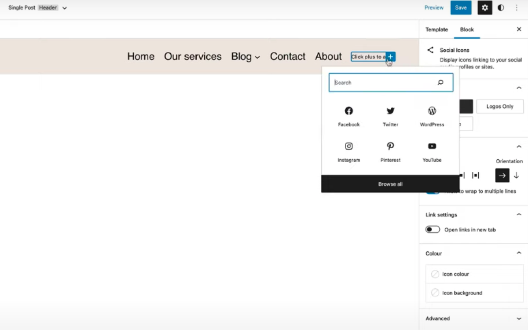Choose the WordPress social icon
The height and width of the screenshot is (330, 528).
[432, 116]
